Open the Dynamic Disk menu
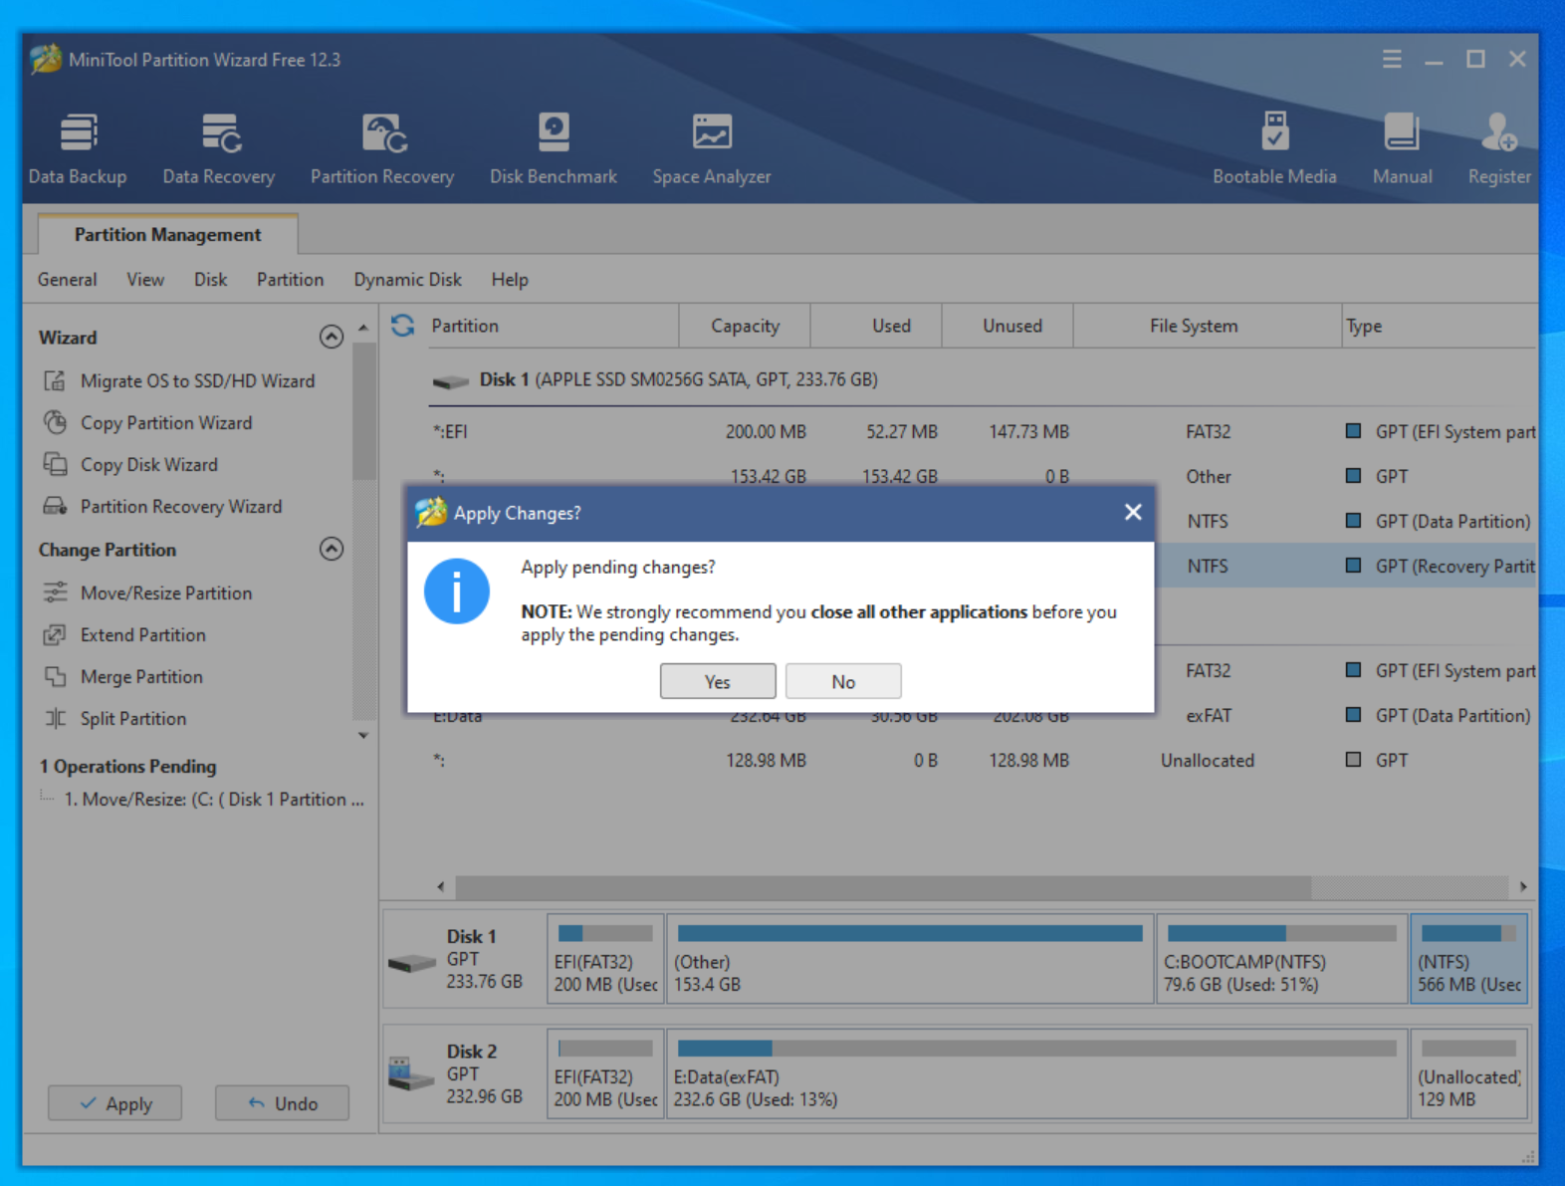Viewport: 1565px width, 1186px height. coord(407,280)
